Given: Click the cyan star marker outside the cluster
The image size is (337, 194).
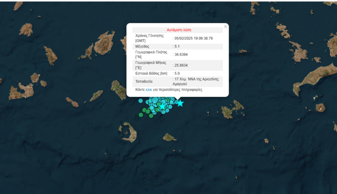Looking at the screenshot, I should [180, 103].
